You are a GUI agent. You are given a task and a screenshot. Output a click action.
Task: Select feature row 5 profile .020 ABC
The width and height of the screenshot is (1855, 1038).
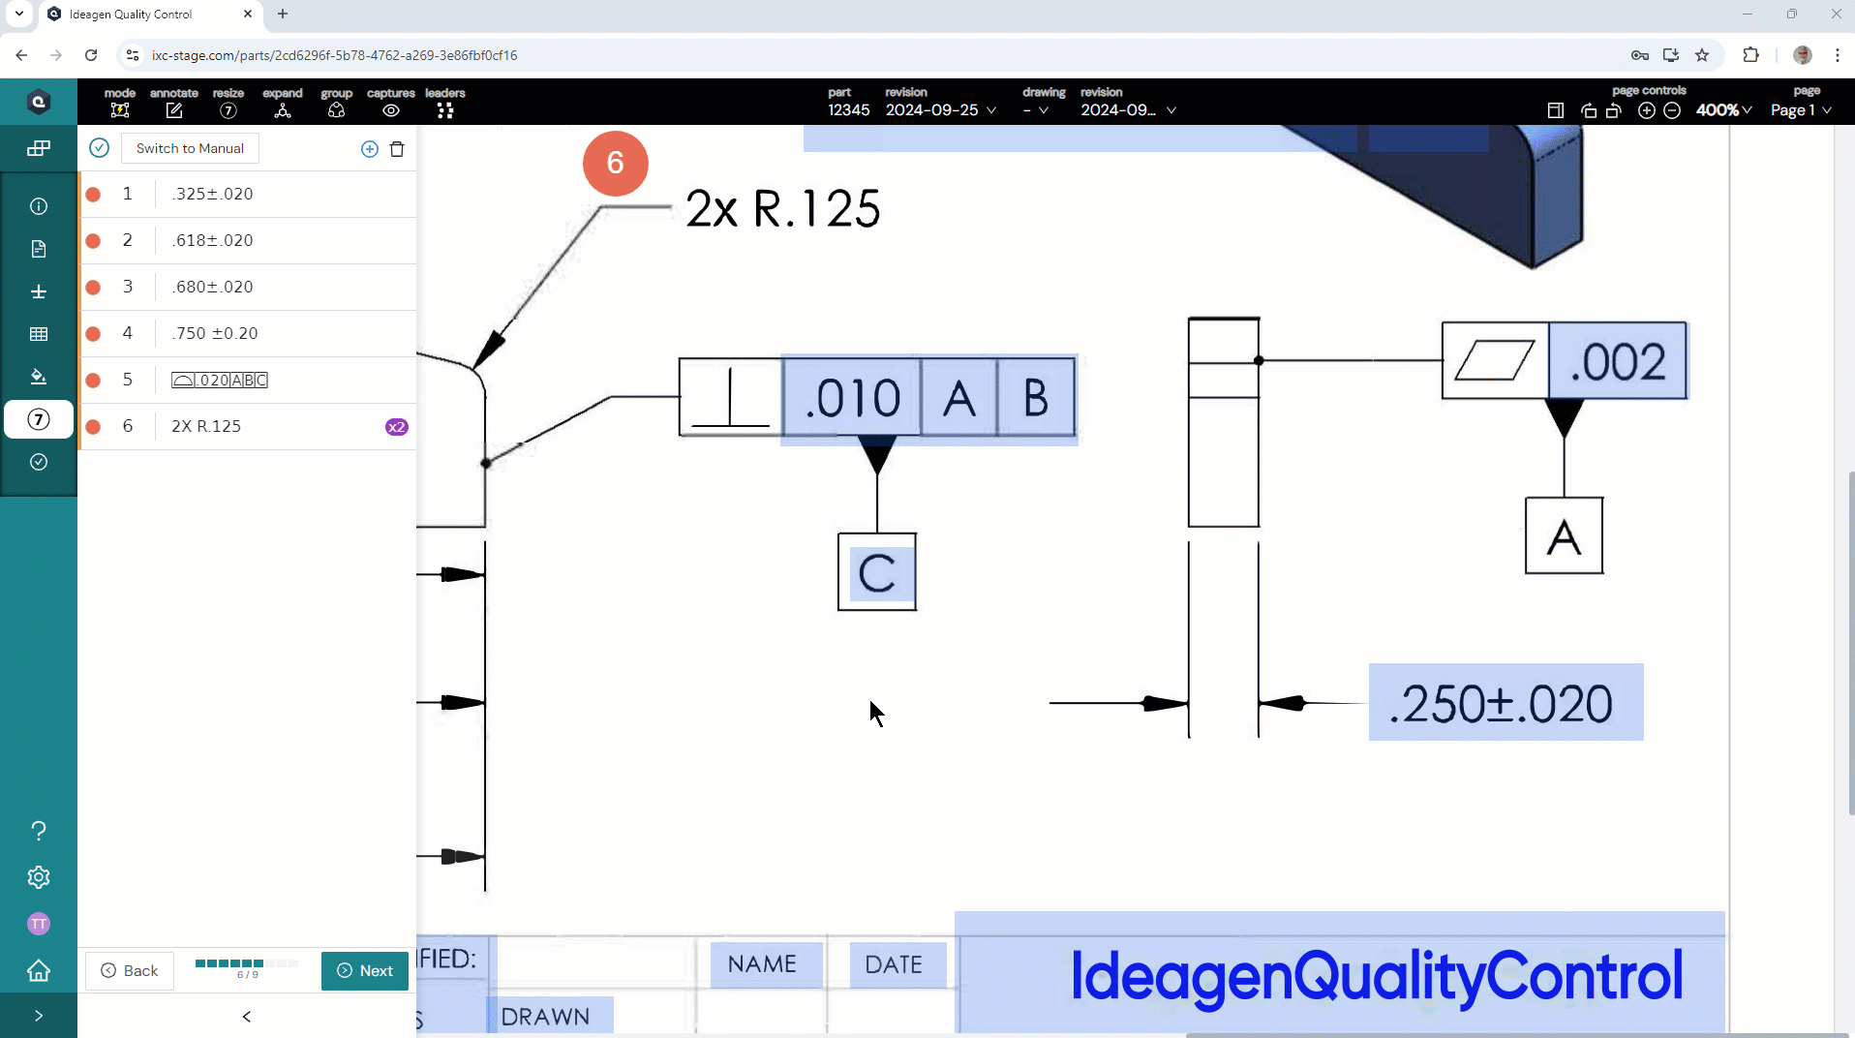(x=248, y=380)
